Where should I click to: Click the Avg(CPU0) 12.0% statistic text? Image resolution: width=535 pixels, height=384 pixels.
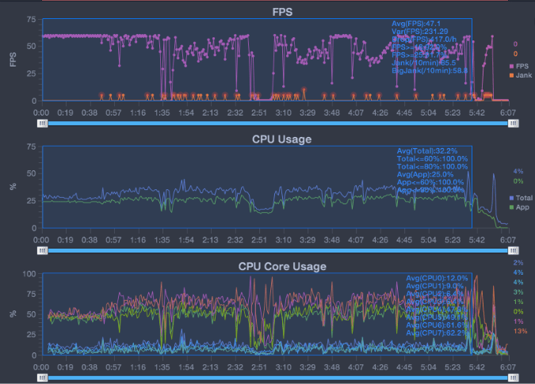[437, 278]
